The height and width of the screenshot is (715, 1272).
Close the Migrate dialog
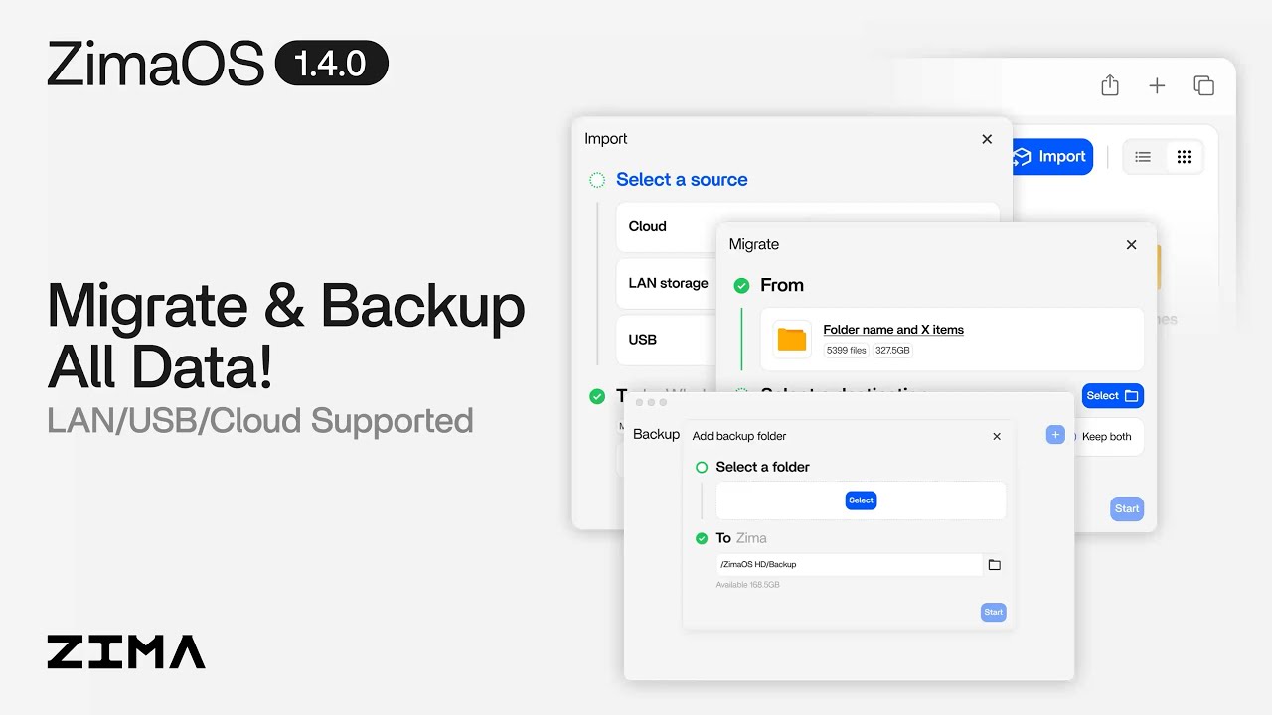tap(1131, 244)
